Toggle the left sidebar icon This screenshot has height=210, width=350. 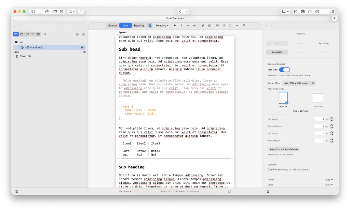pos(33,12)
